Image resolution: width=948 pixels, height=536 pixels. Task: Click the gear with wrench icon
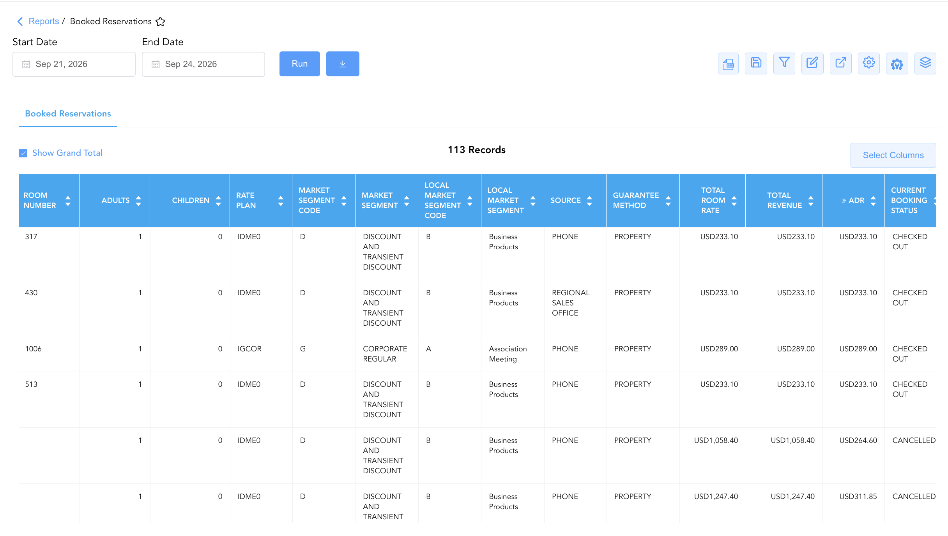897,63
